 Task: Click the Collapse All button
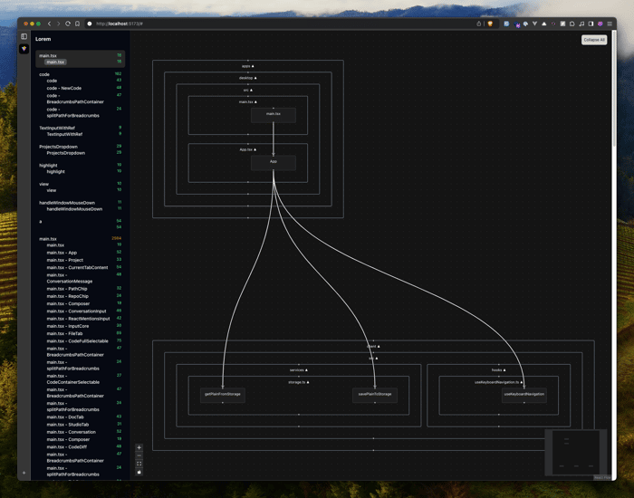[594, 40]
